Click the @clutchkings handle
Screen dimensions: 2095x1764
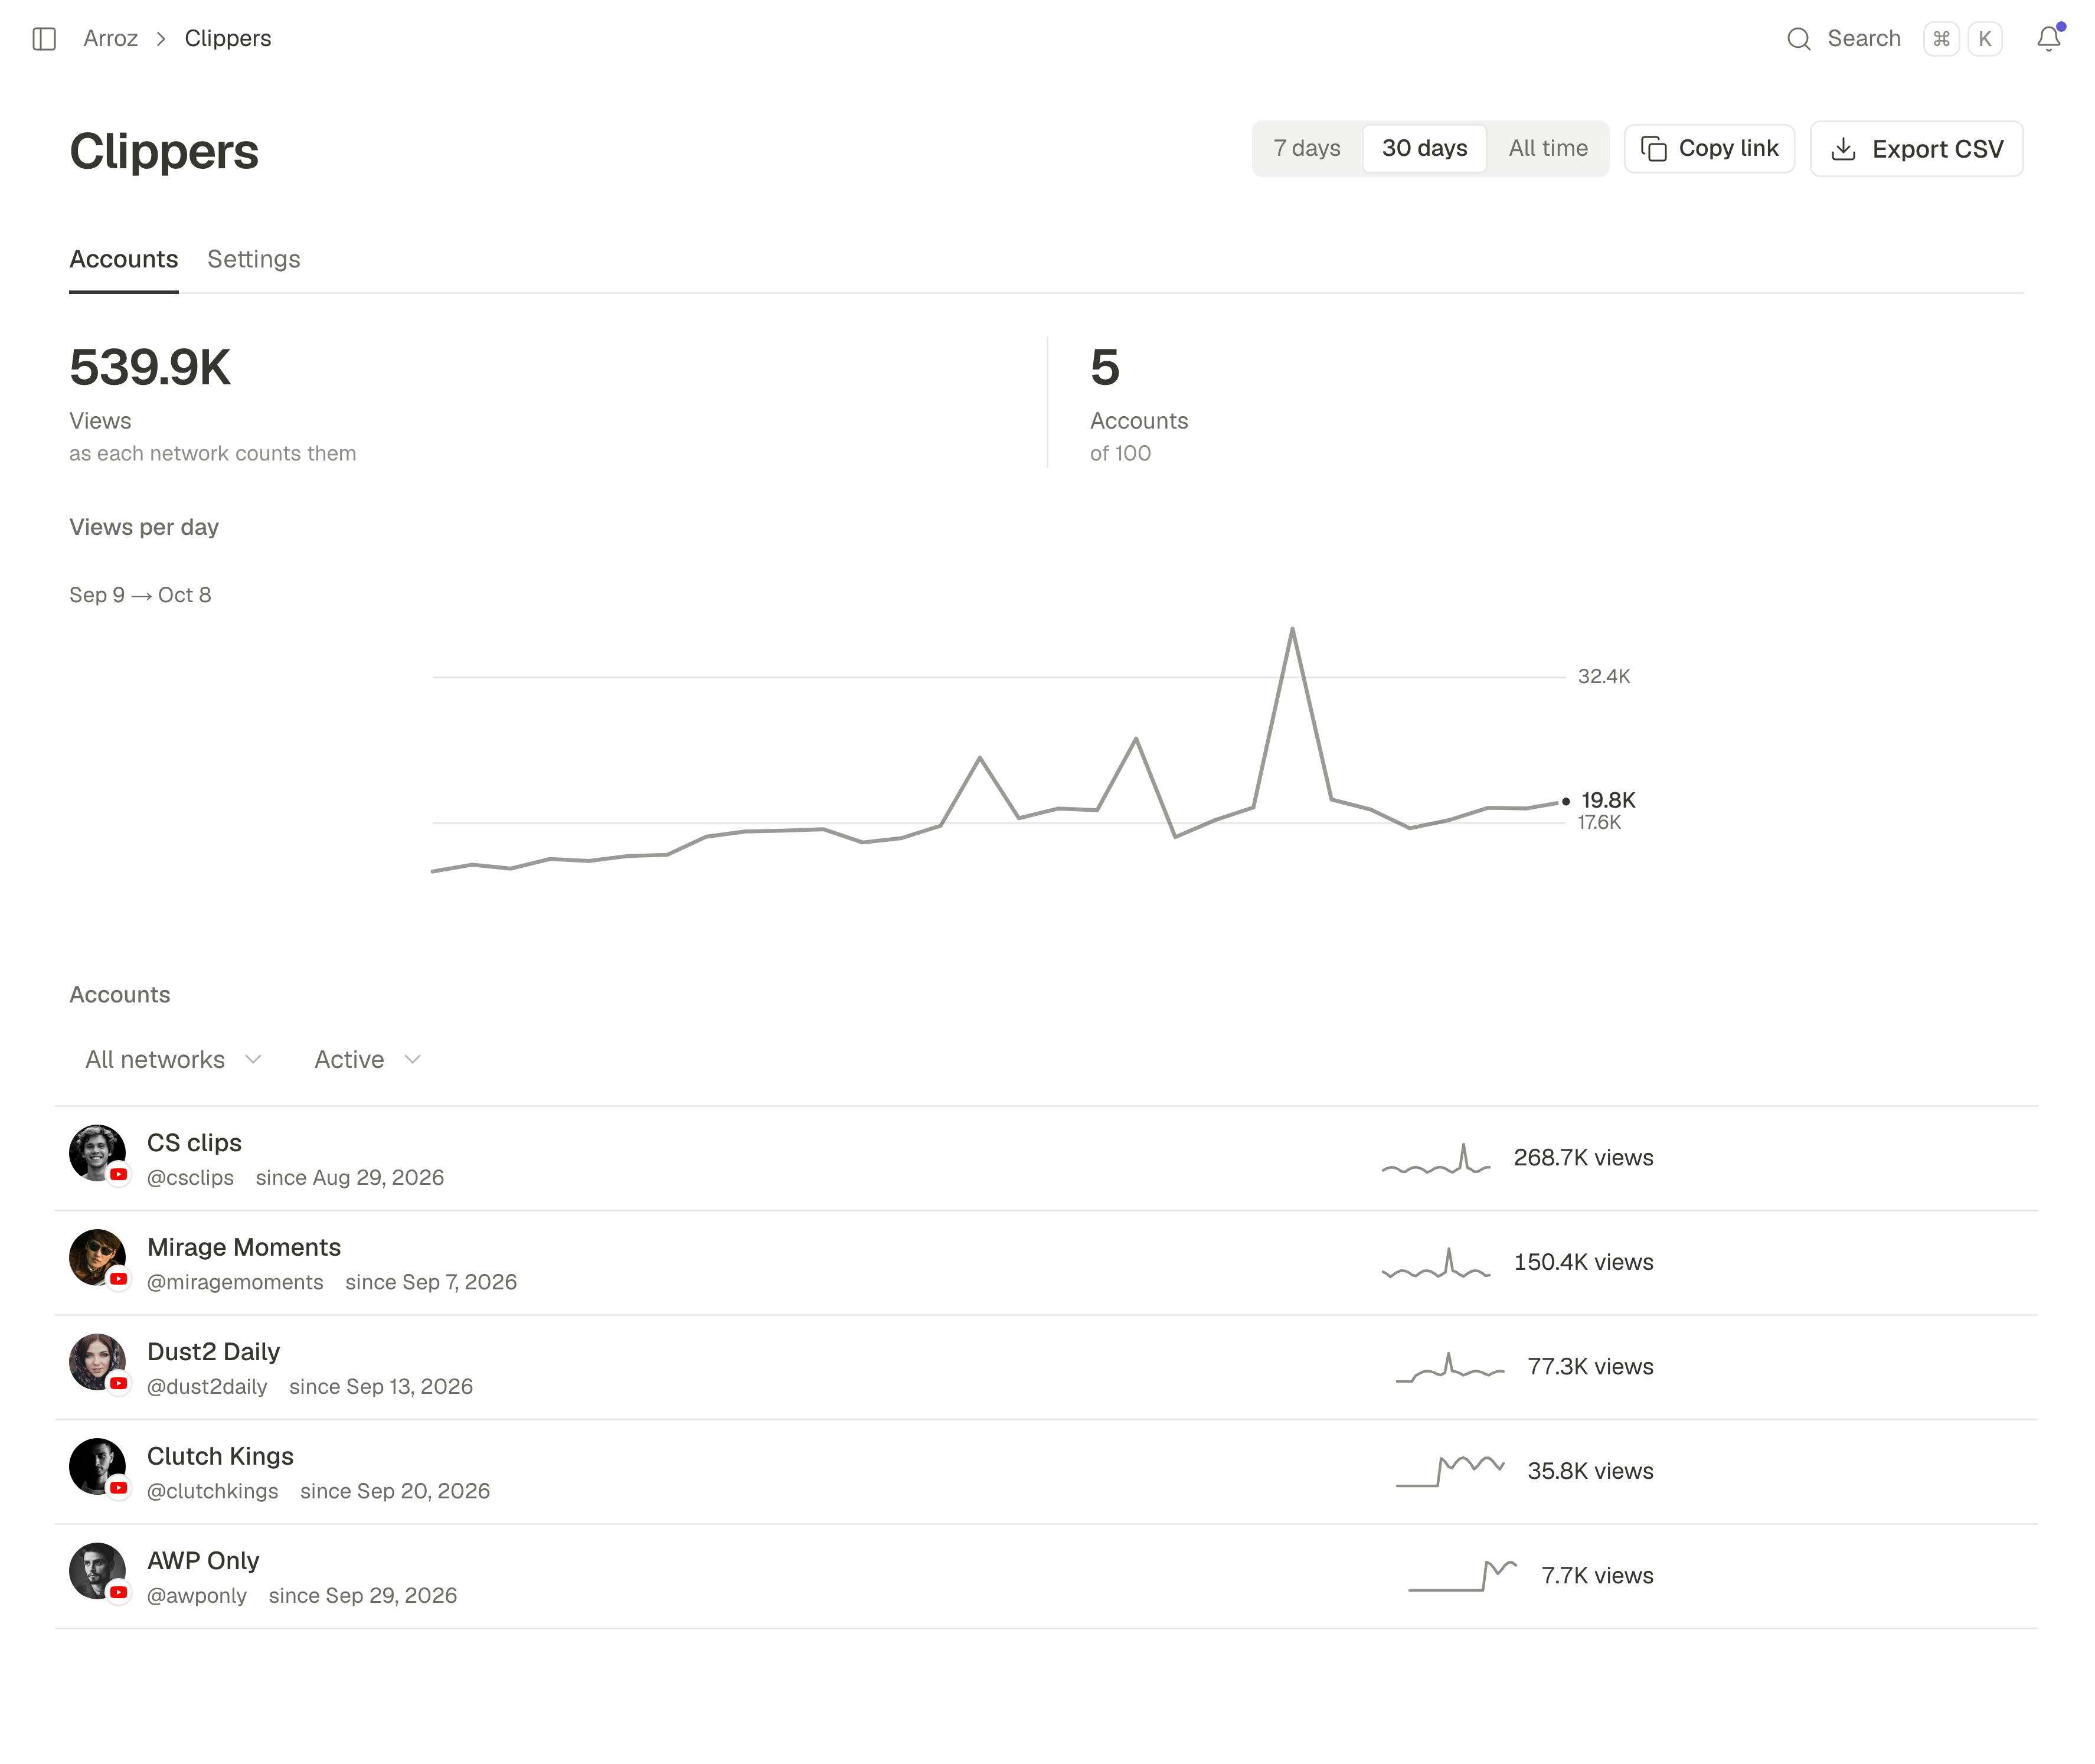(212, 1491)
